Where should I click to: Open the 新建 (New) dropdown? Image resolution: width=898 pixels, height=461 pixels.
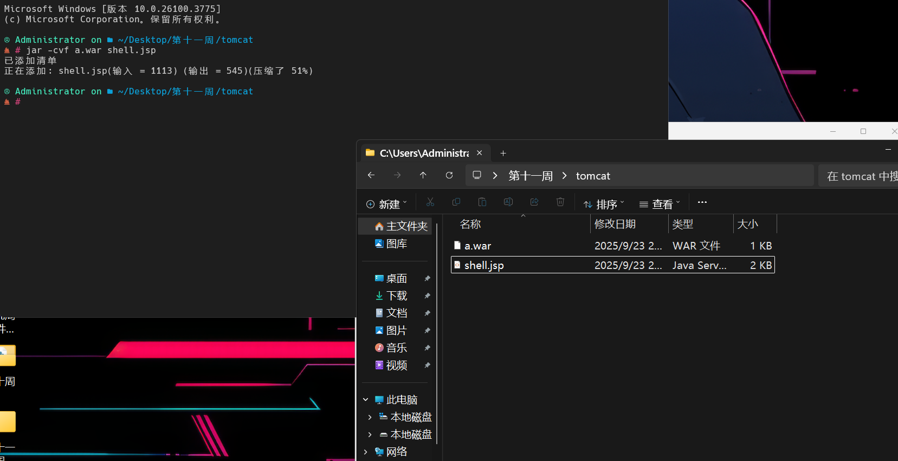pos(386,204)
